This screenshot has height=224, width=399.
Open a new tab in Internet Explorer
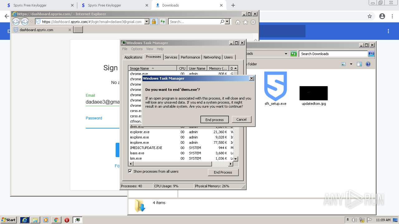pos(78,30)
